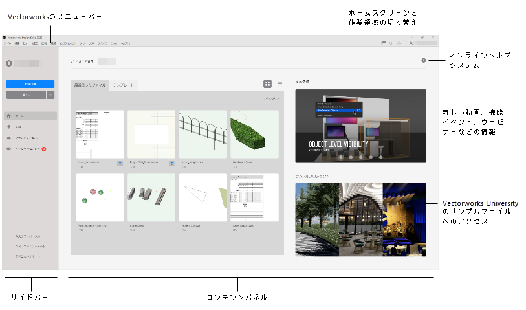Viewport: 526px width, 310px height.
Task: Open the Cloud menu
Action: click(114, 43)
